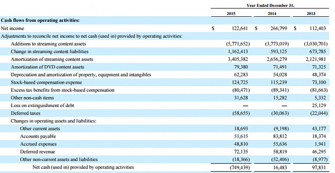Click Additions to streaming content assets label
The image size is (335, 173).
click(x=48, y=44)
